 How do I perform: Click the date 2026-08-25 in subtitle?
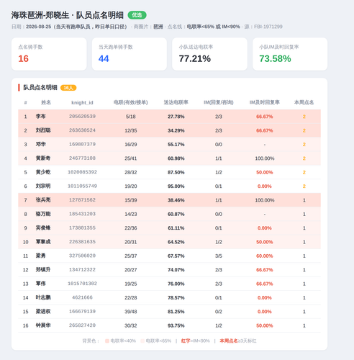(x=39, y=27)
